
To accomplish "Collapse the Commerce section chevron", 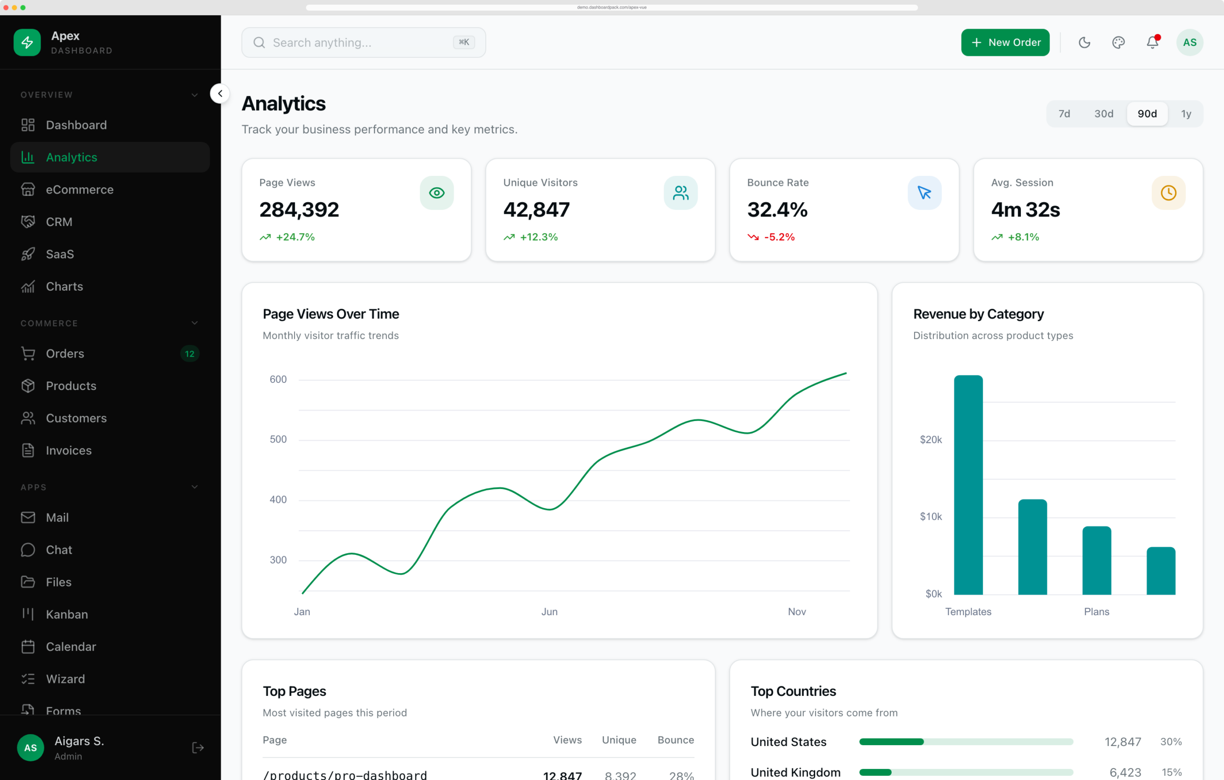I will (195, 323).
